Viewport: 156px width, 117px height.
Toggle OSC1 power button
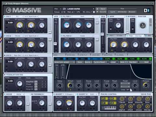coord(5,17)
